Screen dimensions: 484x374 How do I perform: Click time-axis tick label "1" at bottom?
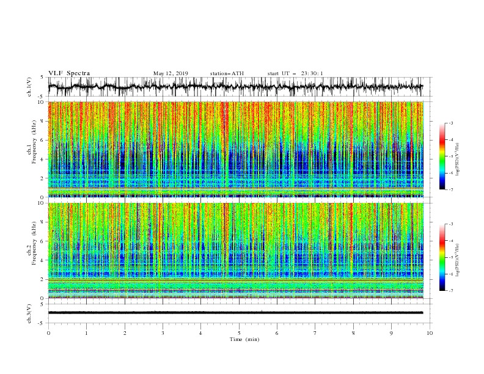(86, 333)
